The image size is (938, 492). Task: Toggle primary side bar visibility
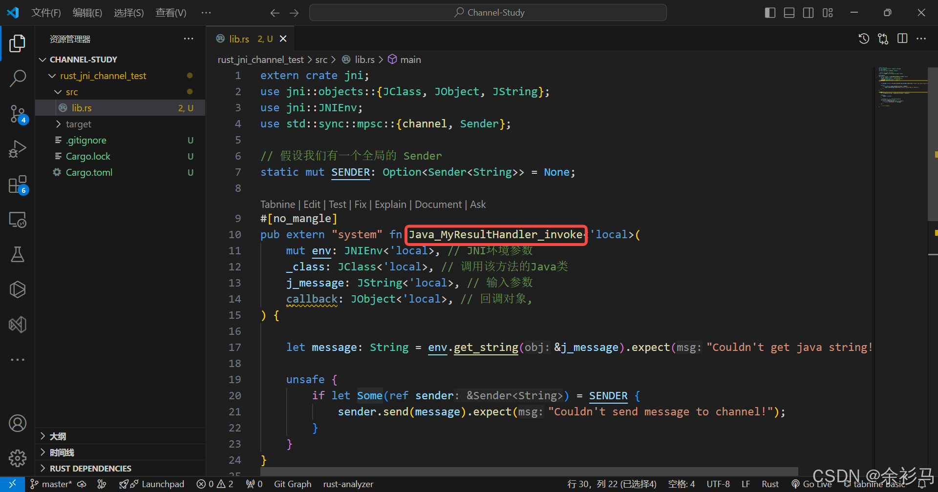[x=770, y=13]
